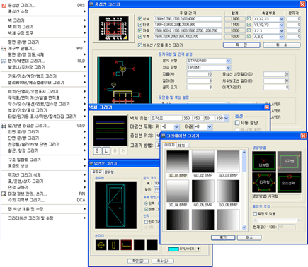This screenshot has width=308, height=267.
Task: Click 확인 in the center line dialog
Action: pyautogui.click(x=241, y=45)
